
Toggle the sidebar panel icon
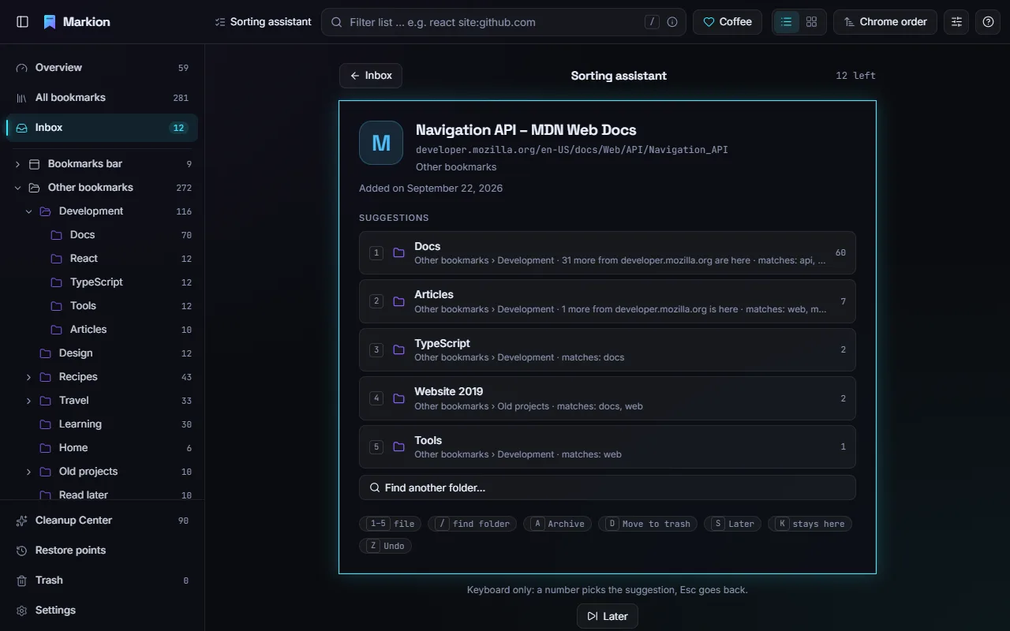pos(22,22)
